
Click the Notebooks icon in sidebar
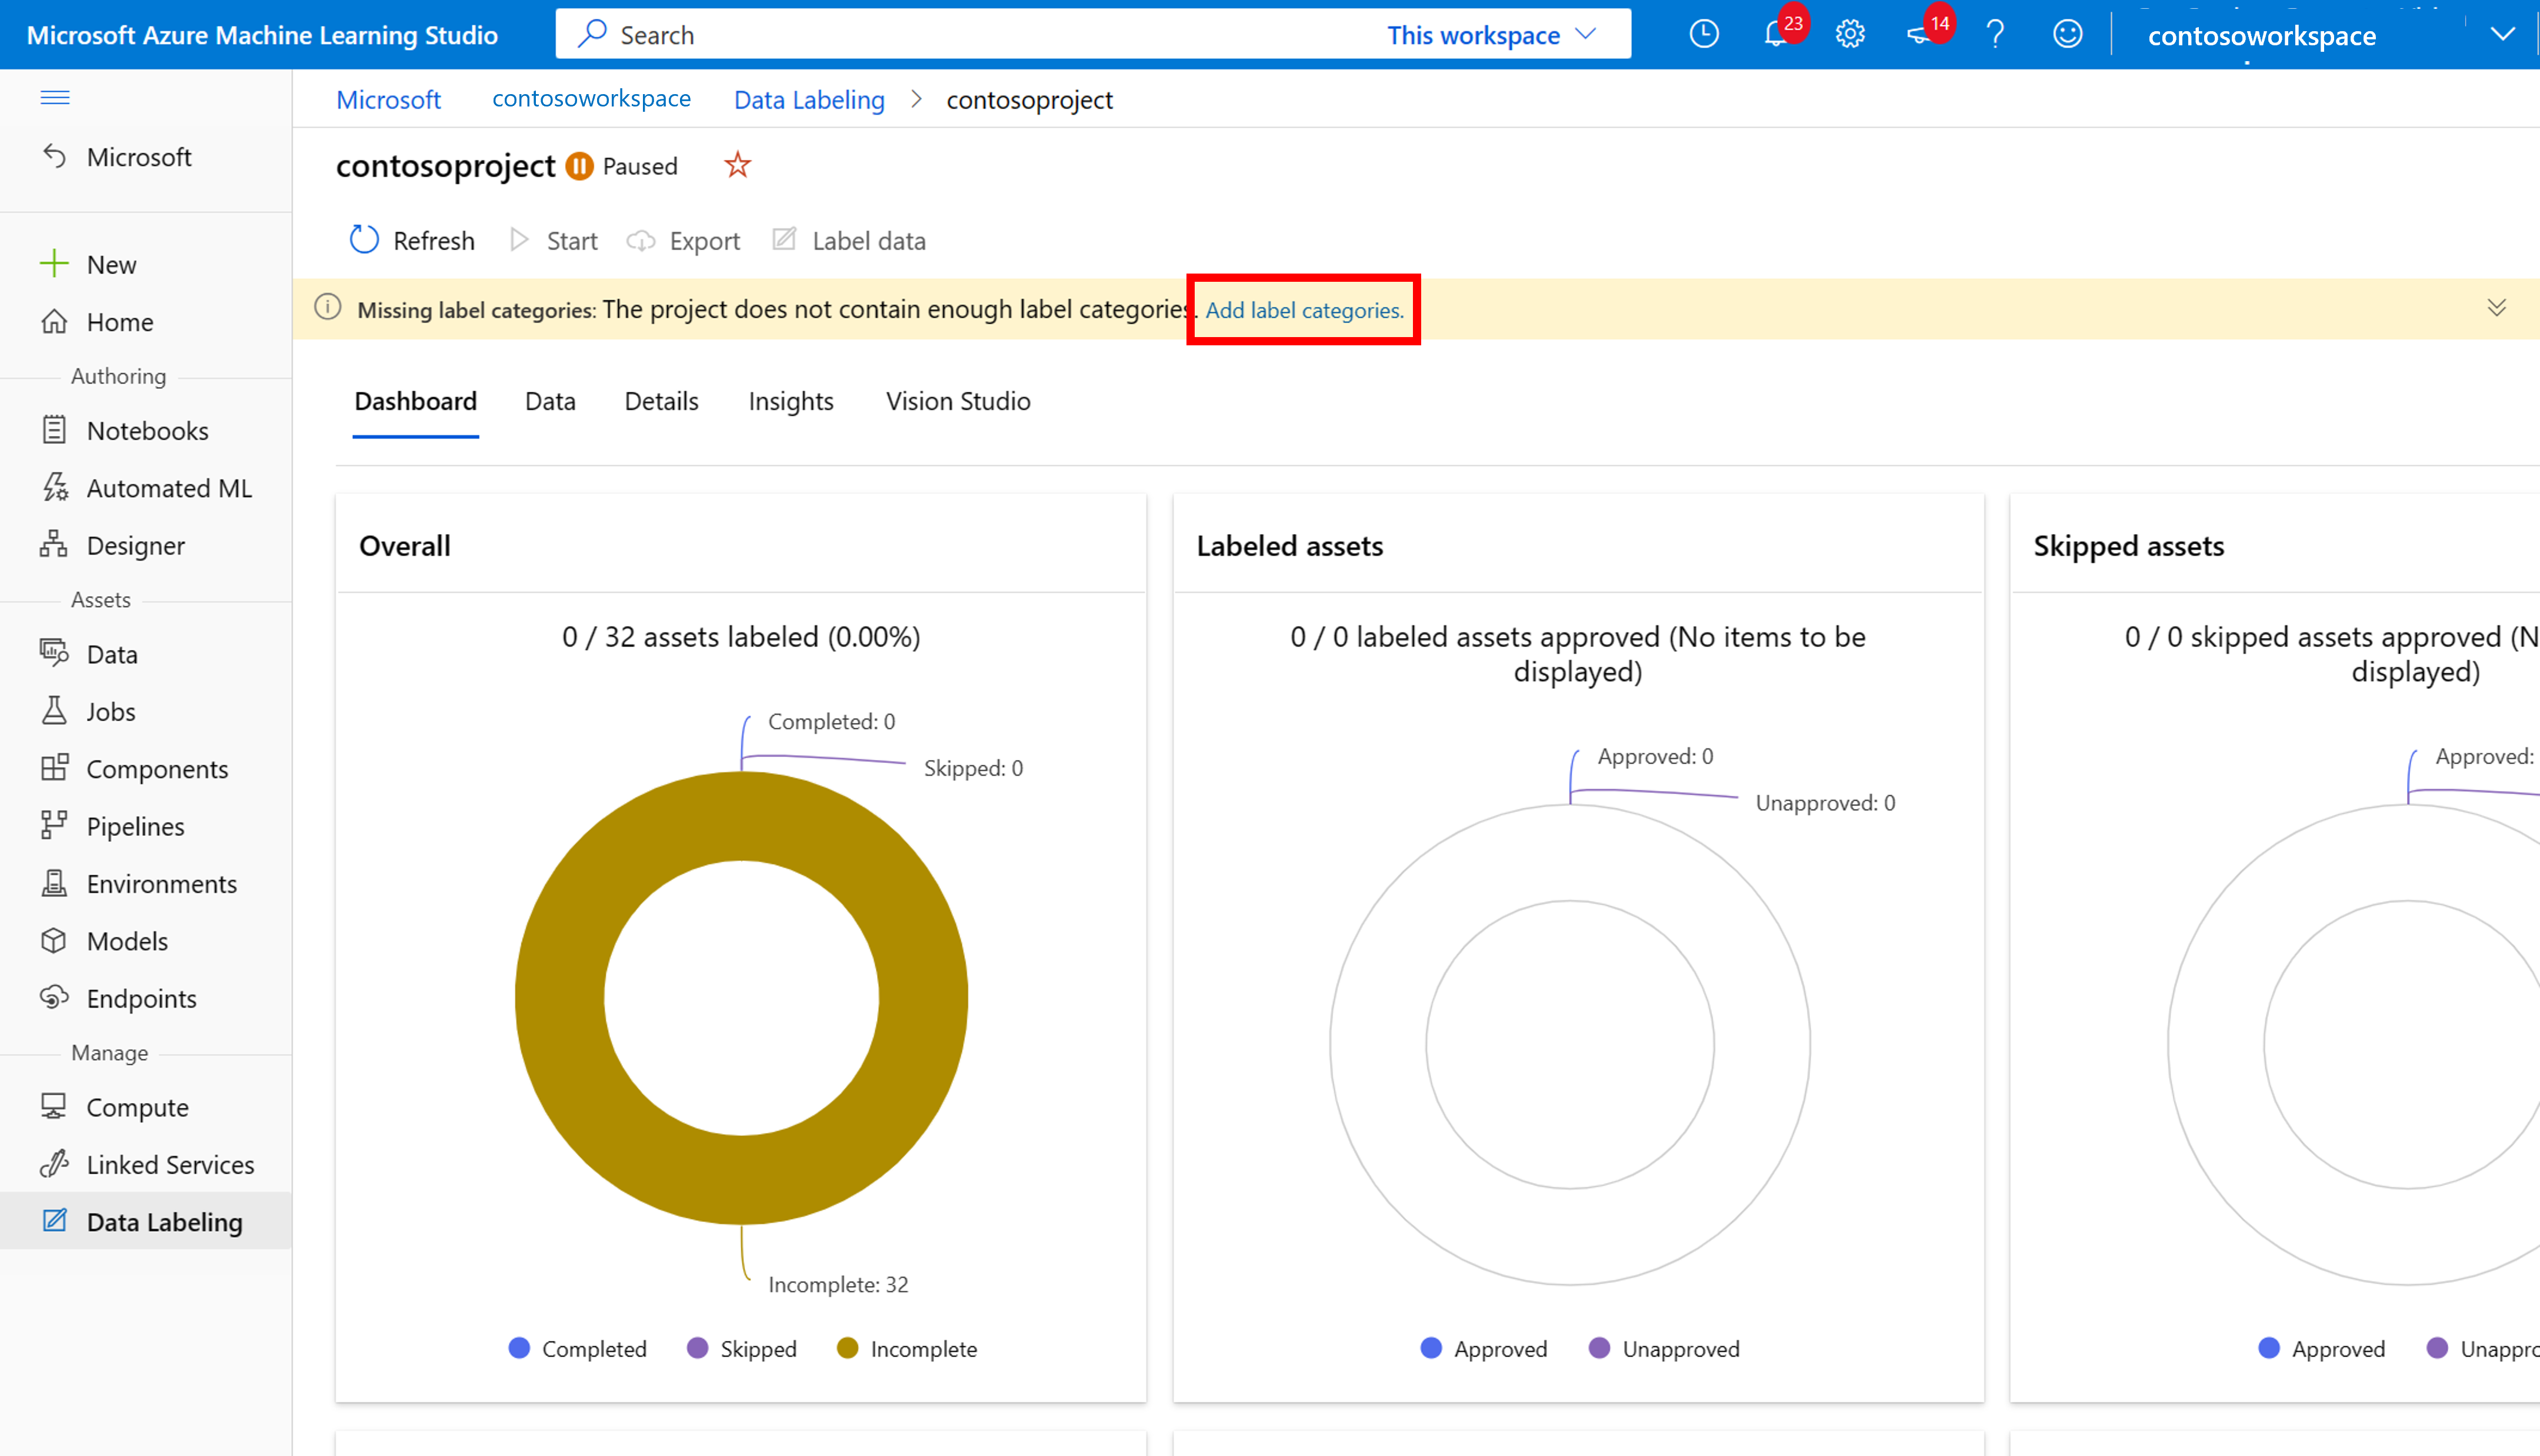52,429
